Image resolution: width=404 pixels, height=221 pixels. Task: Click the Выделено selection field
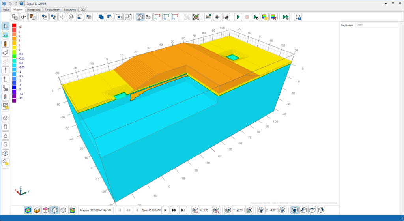click(377, 25)
